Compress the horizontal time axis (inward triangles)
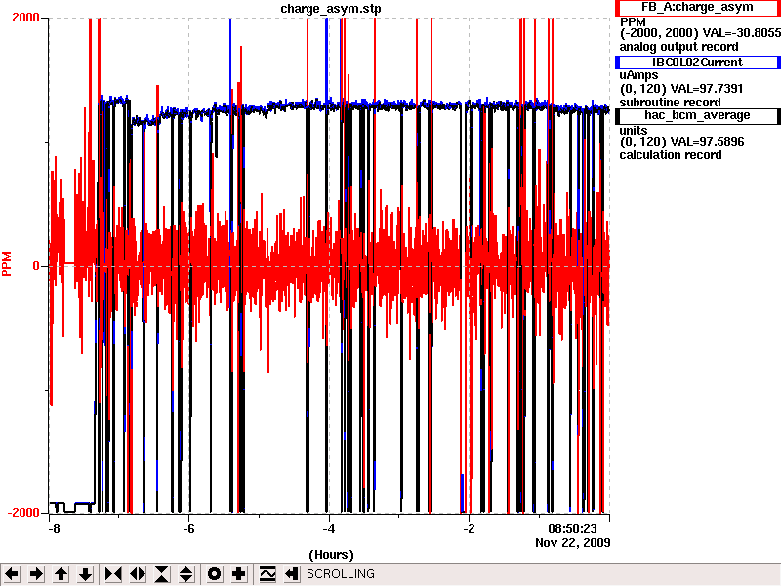This screenshot has width=781, height=586. pos(113,574)
